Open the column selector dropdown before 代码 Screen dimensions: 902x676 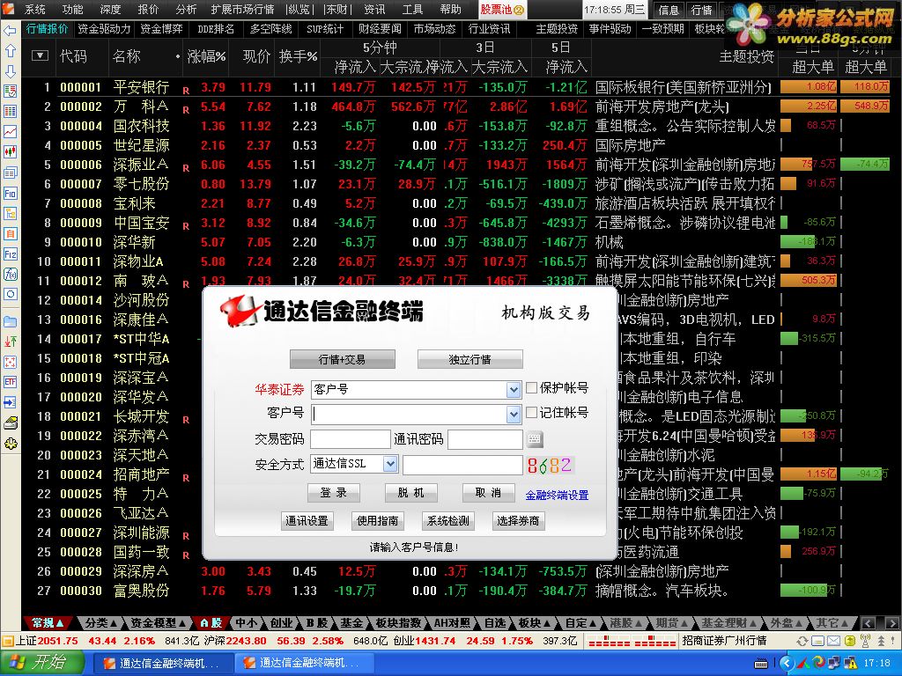(x=40, y=55)
